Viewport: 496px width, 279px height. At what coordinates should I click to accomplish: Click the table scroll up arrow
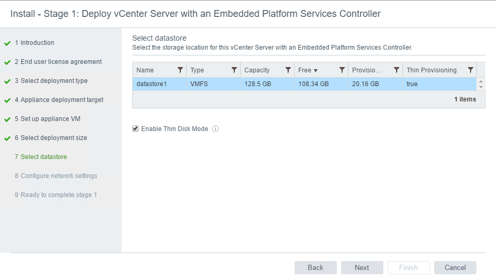pos(481,81)
